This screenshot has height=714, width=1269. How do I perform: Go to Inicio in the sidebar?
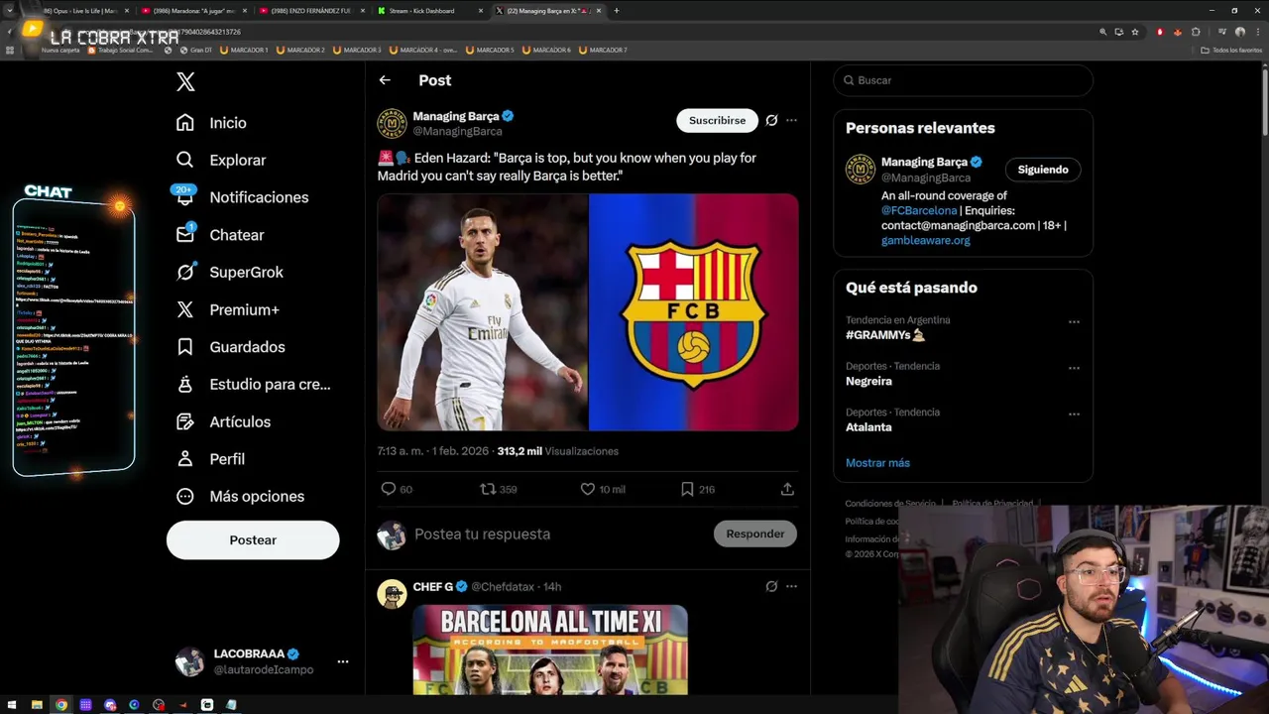tap(211, 123)
